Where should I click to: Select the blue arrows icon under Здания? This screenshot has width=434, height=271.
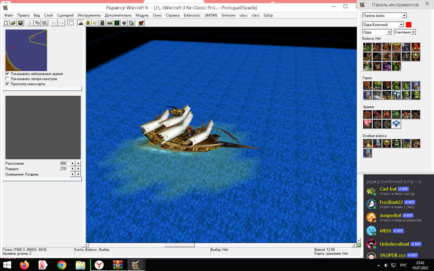396,124
